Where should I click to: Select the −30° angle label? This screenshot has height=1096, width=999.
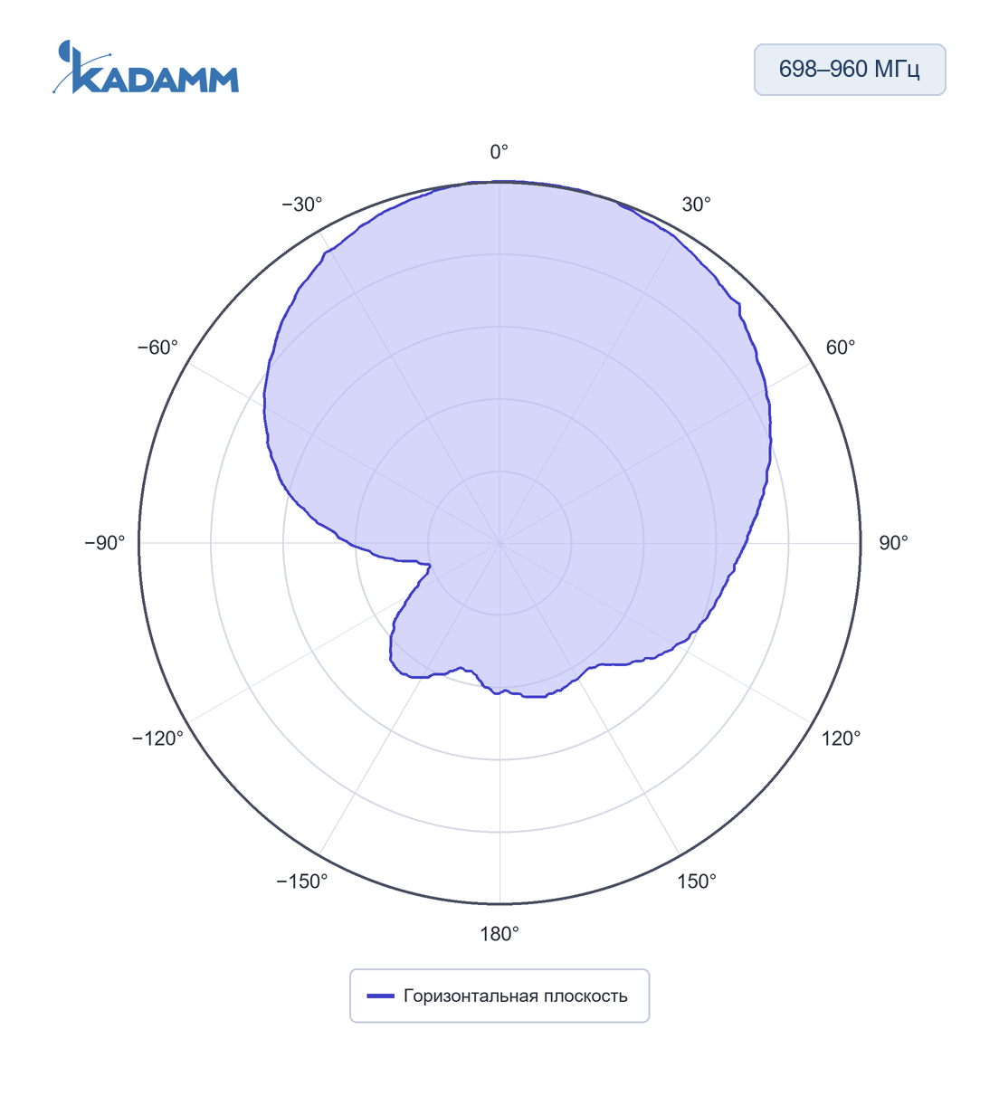(302, 205)
